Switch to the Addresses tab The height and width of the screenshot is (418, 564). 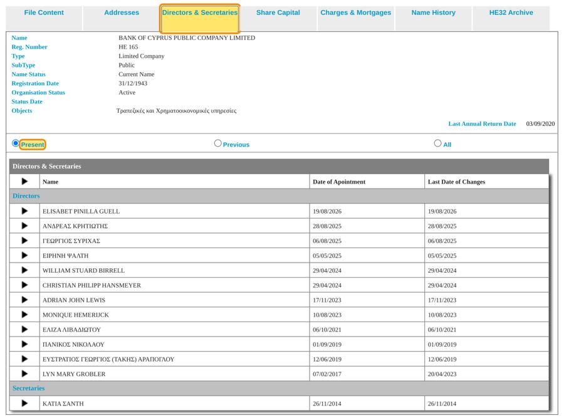point(122,18)
